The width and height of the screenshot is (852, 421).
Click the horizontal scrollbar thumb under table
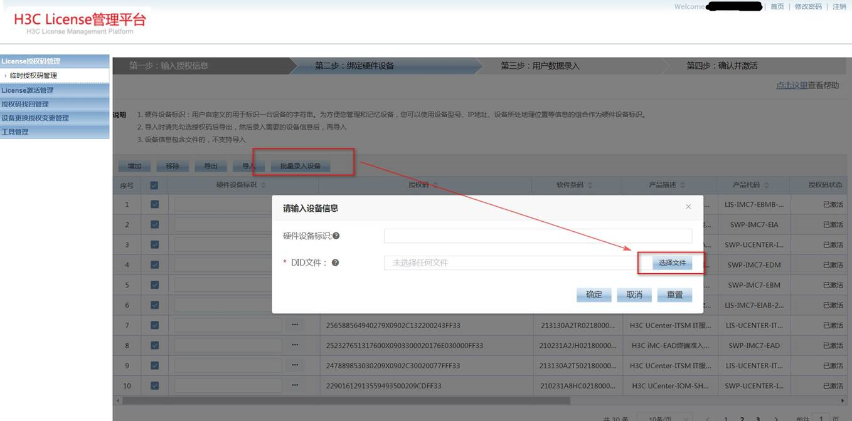coord(346,400)
